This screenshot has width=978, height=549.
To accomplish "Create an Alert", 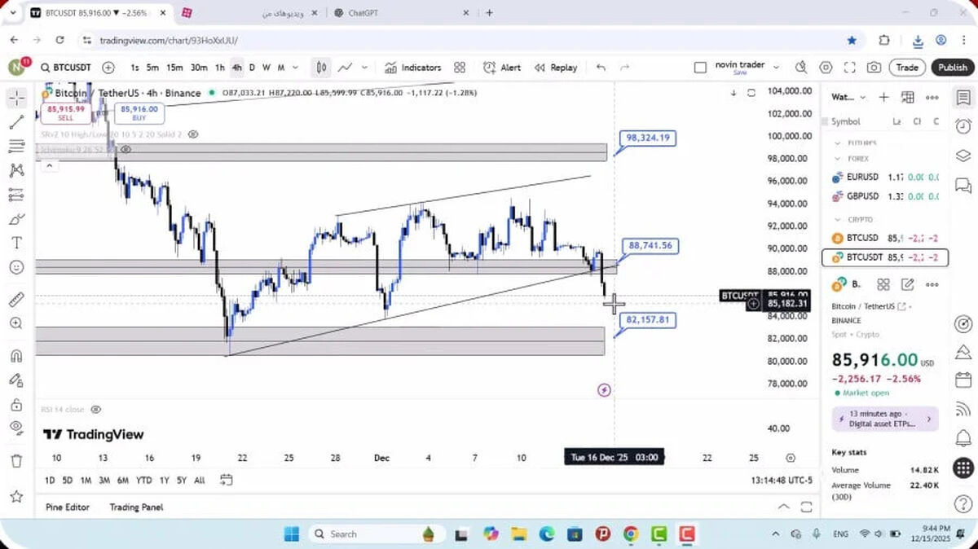I will coord(502,68).
